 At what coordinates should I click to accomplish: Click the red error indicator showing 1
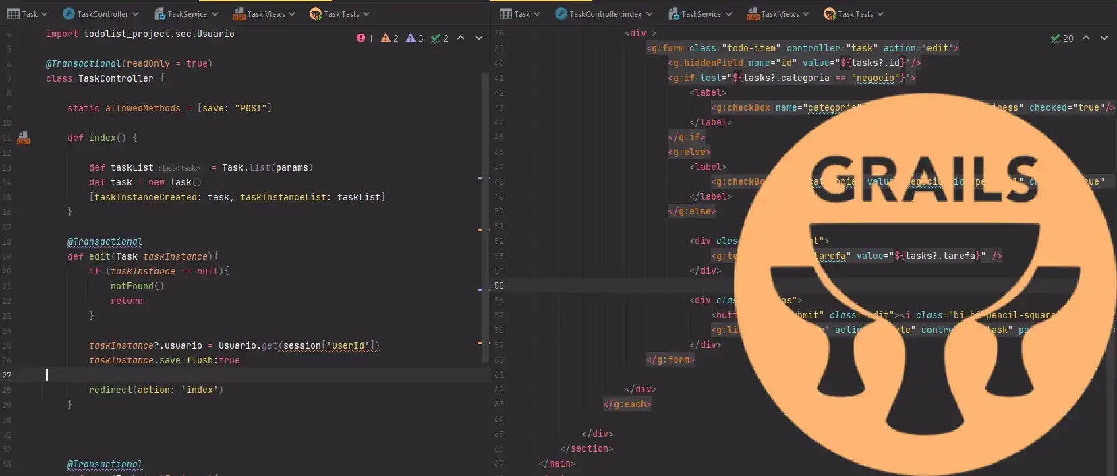pos(364,38)
